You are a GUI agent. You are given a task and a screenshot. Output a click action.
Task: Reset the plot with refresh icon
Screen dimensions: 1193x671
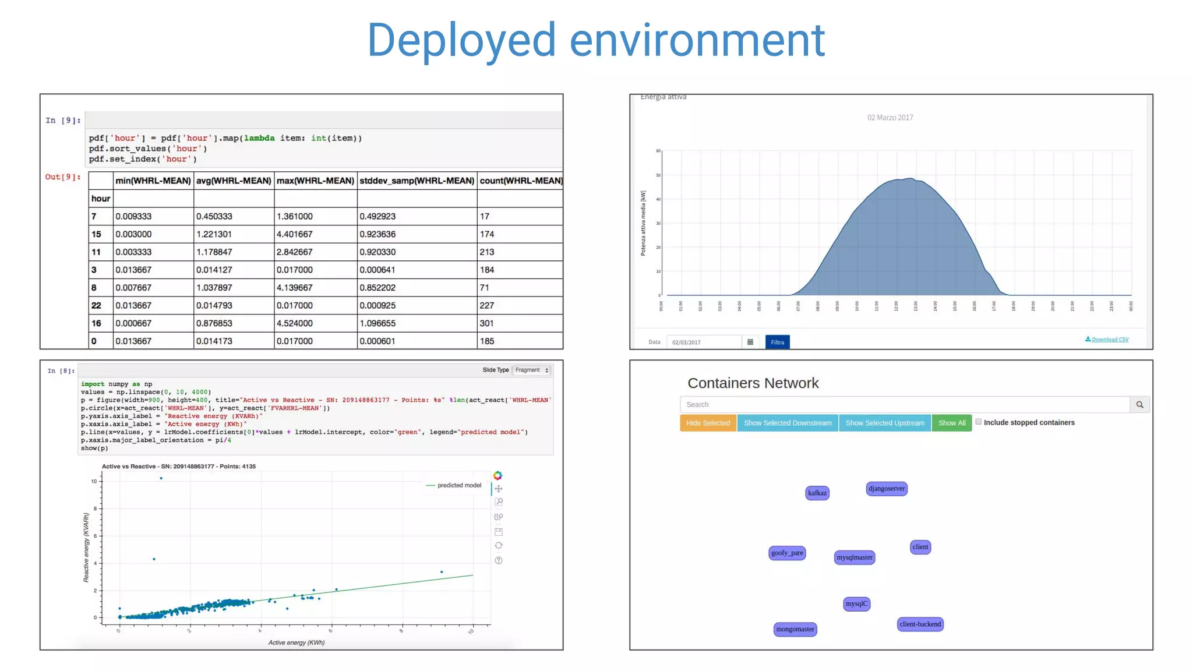(x=499, y=546)
